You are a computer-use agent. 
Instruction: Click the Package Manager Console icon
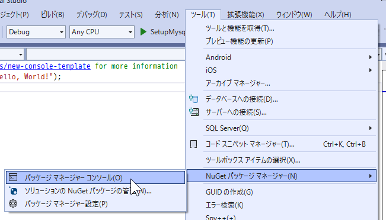point(13,177)
